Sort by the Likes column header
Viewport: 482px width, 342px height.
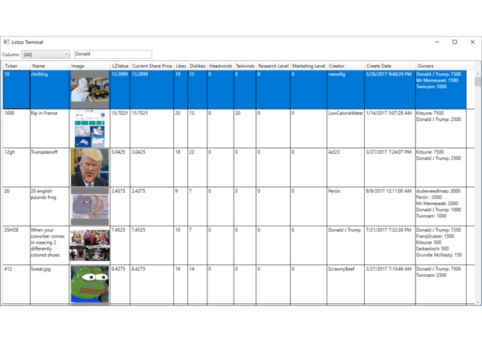point(181,66)
